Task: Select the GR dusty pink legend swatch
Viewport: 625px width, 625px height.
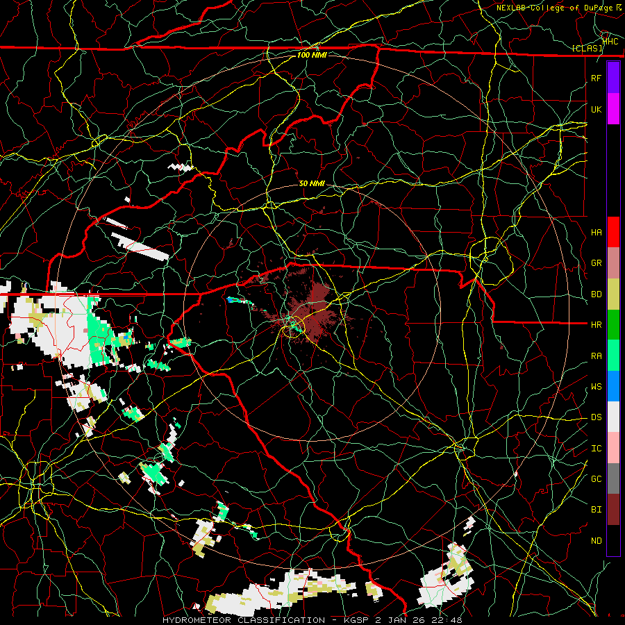Action: tap(613, 263)
